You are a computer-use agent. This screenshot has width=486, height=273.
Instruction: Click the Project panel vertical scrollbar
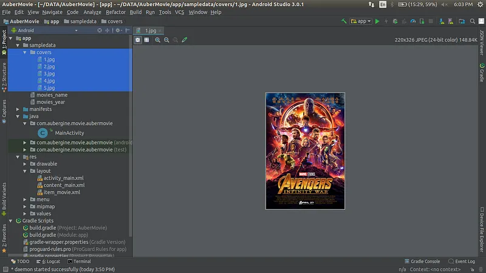(131, 136)
